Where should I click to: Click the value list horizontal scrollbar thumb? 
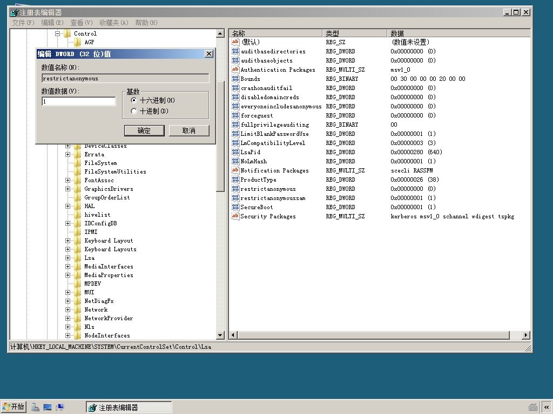point(373,335)
